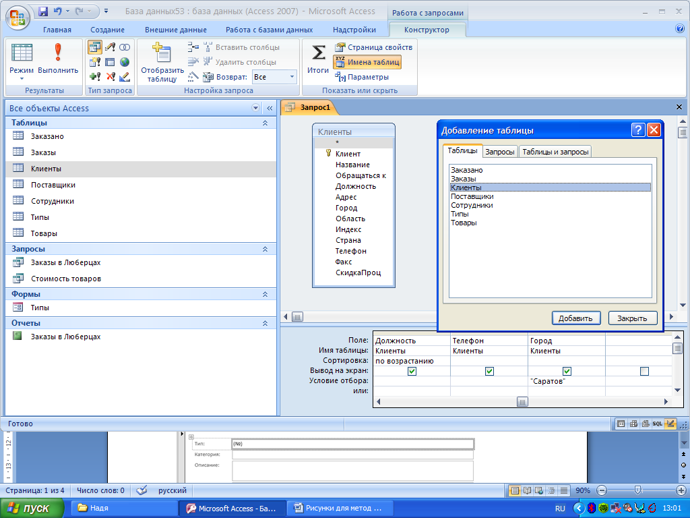The image size is (690, 518).
Task: Open the expression Builder wand icon
Action: click(x=193, y=77)
